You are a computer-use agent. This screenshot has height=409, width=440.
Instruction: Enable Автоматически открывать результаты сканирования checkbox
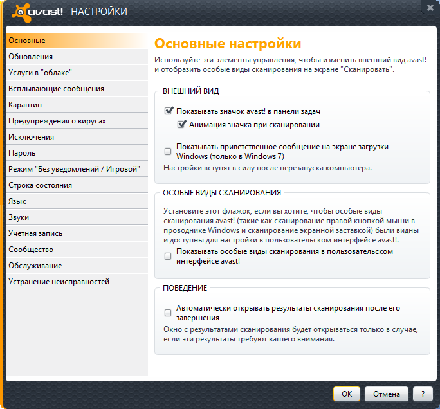[x=168, y=313]
